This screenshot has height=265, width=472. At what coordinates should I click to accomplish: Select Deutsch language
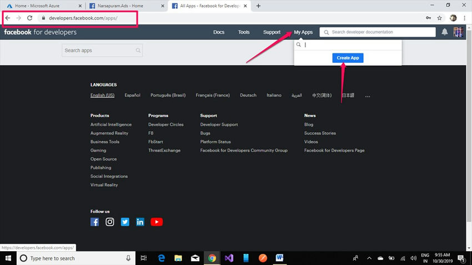click(248, 95)
